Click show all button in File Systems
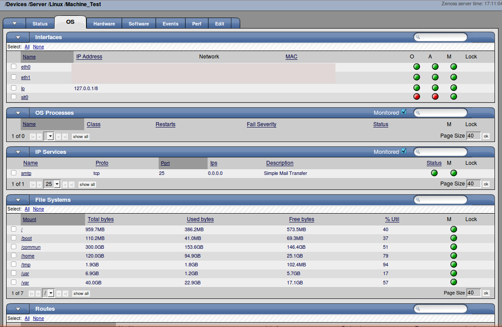The height and width of the screenshot is (327, 502). click(81, 293)
